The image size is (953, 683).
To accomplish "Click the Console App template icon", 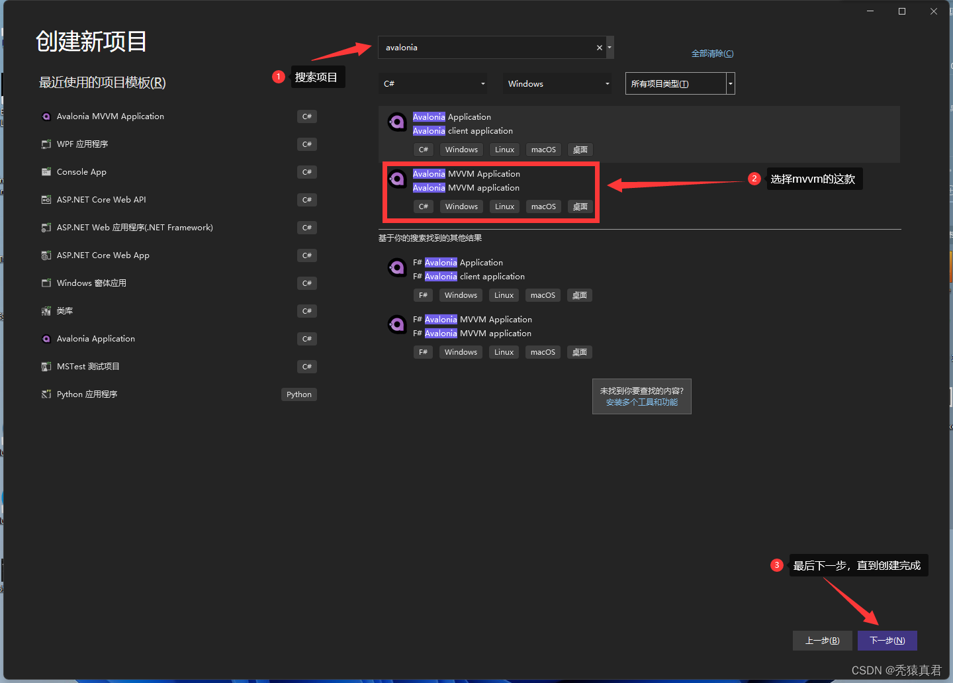I will [46, 172].
